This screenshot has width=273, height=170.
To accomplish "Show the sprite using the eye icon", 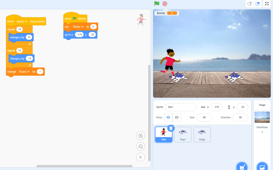I will point(168,117).
